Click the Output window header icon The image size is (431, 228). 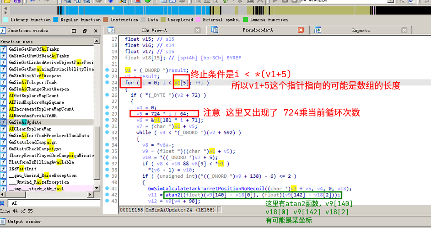pos(3,222)
